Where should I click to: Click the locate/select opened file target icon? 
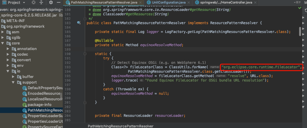(33, 2)
